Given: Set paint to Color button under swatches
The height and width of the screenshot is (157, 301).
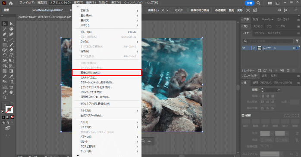Looking at the screenshot, I should 3,117.
